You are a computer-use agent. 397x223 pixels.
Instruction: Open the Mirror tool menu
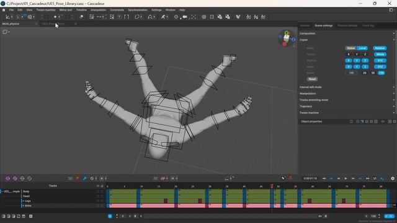coord(66,10)
